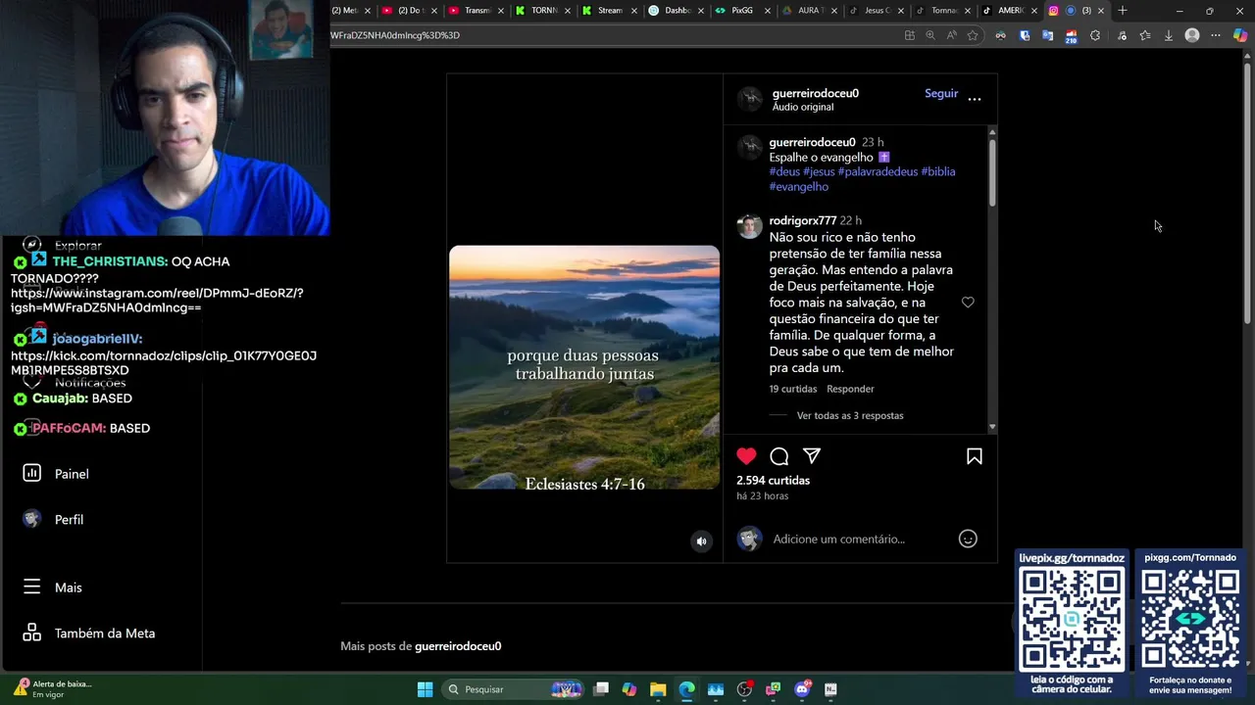Open the #palavradedeus hashtag

tap(878, 171)
